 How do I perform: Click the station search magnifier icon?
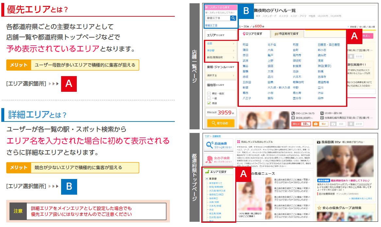[x=233, y=18]
